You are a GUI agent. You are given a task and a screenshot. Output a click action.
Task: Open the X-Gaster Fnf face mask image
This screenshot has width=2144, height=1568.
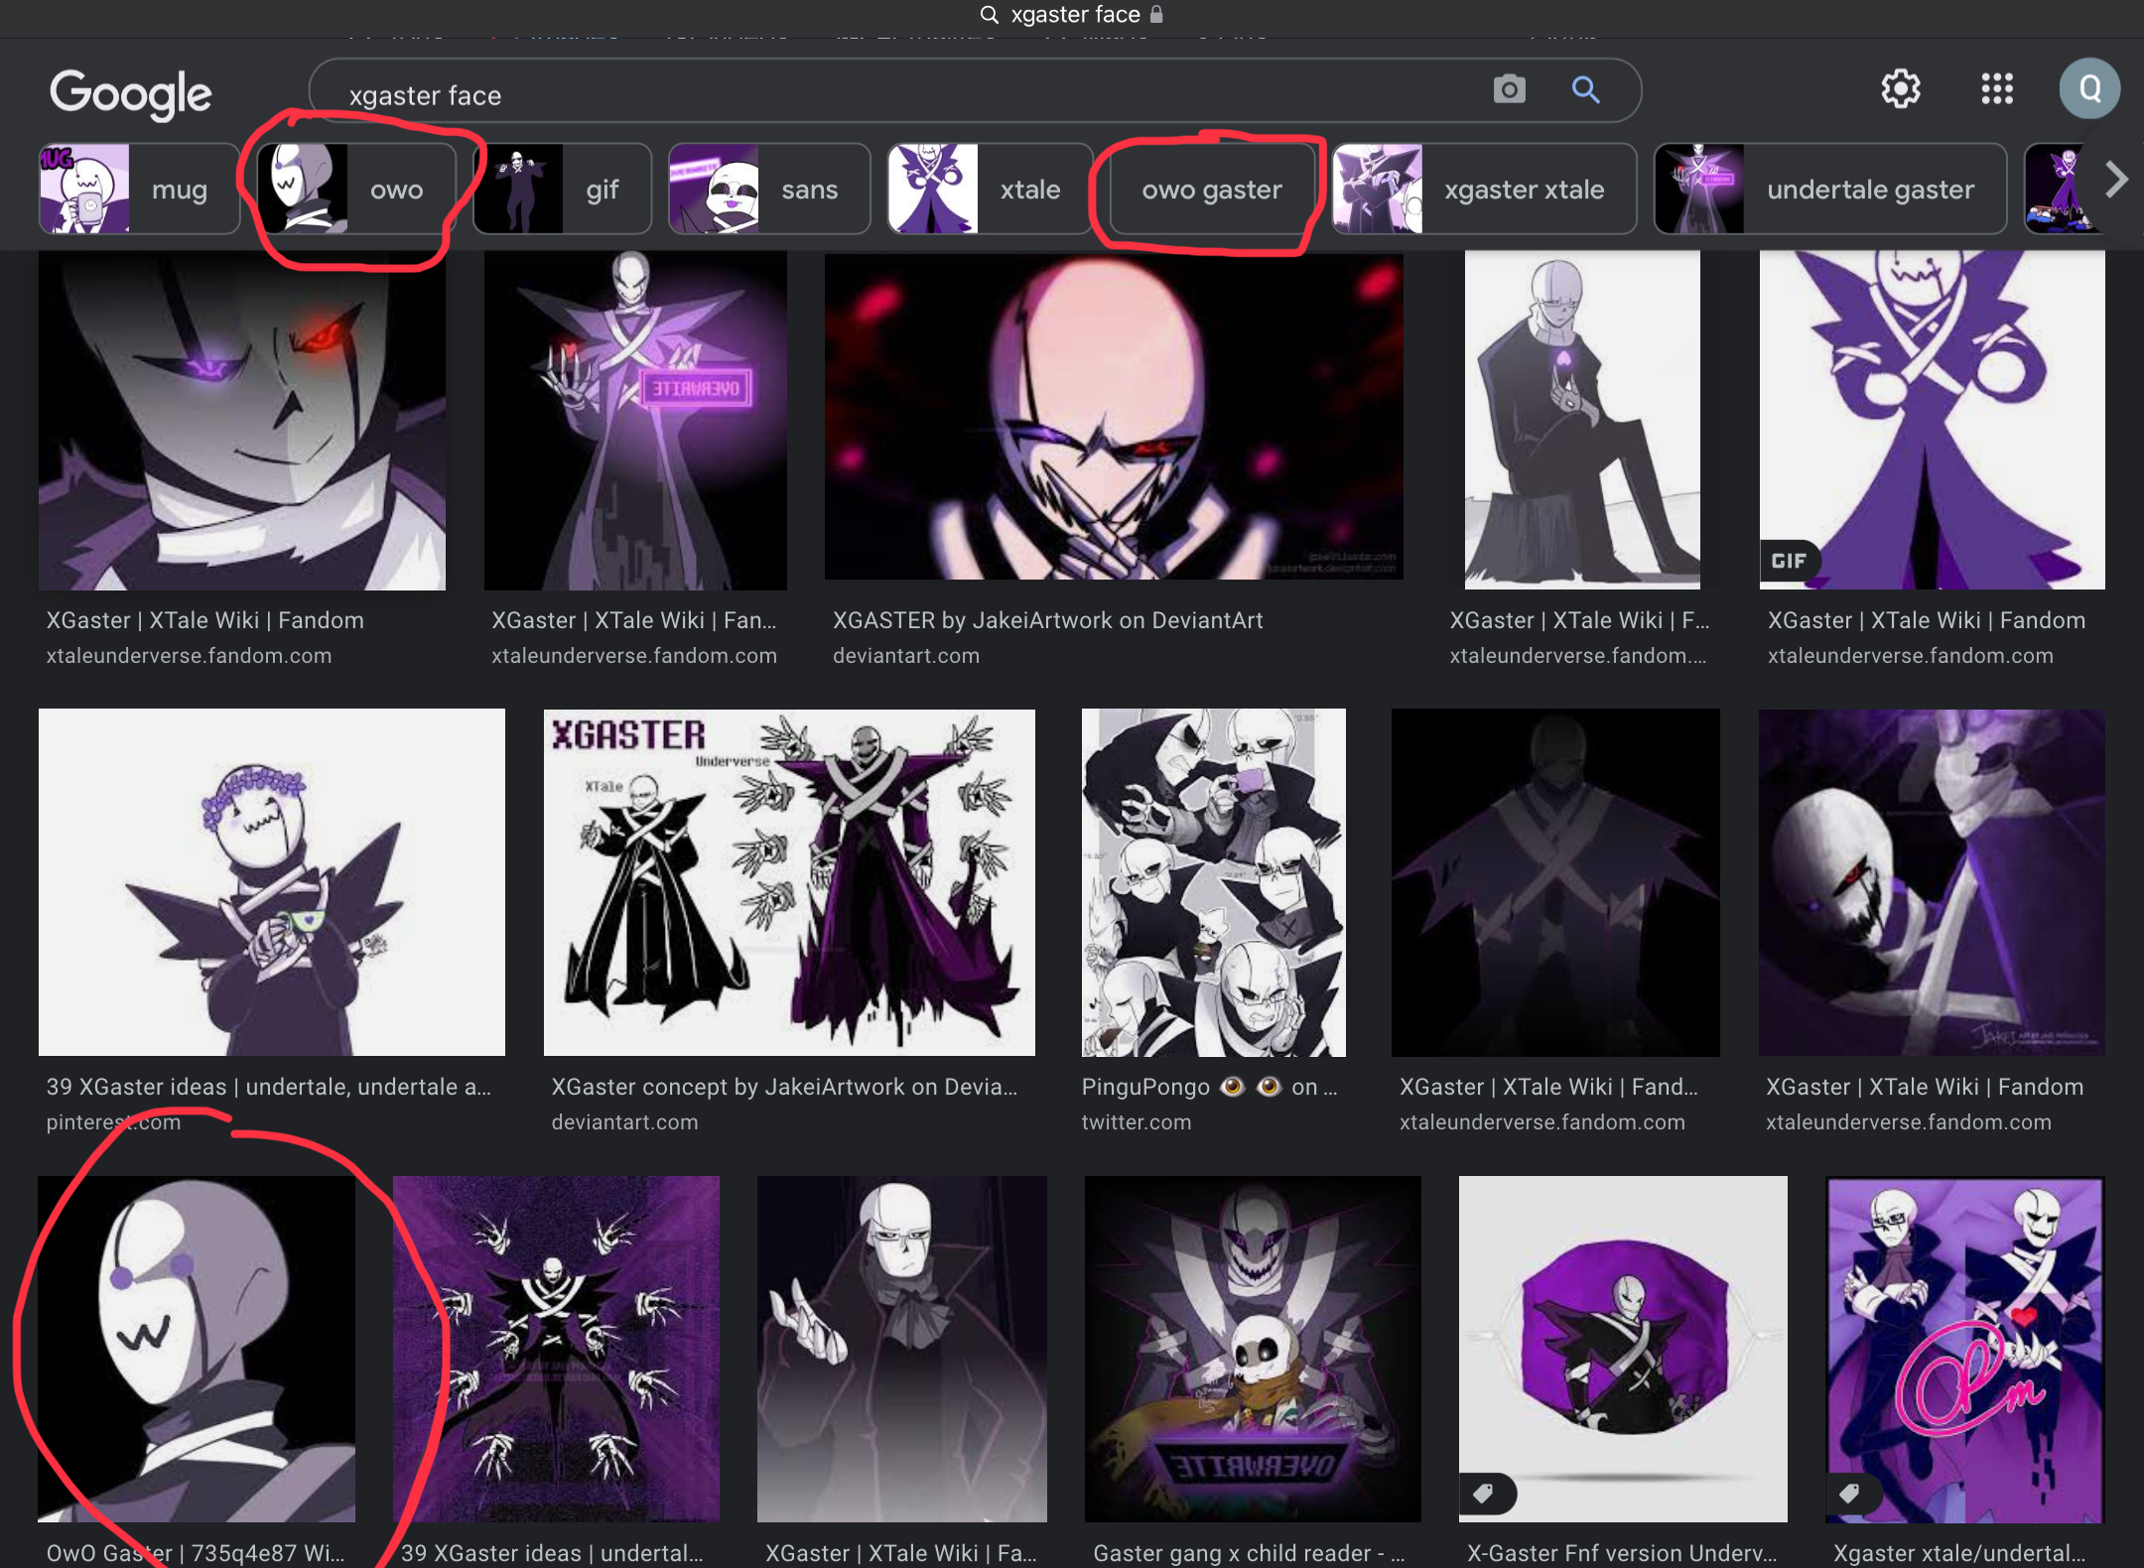pyautogui.click(x=1623, y=1349)
